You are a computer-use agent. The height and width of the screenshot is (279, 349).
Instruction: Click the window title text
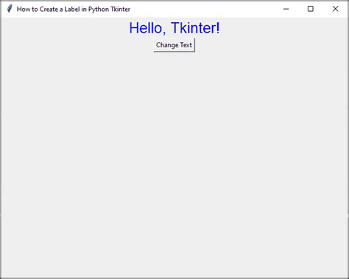pyautogui.click(x=74, y=9)
